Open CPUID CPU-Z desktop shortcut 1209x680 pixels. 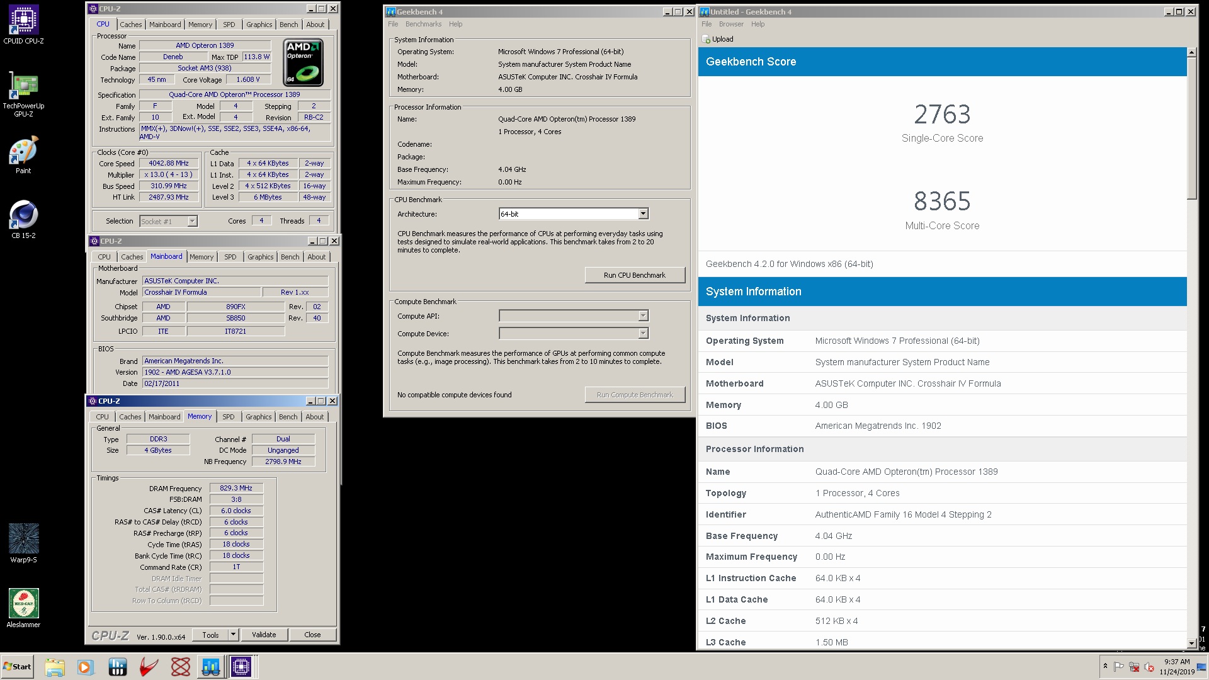coord(23,25)
